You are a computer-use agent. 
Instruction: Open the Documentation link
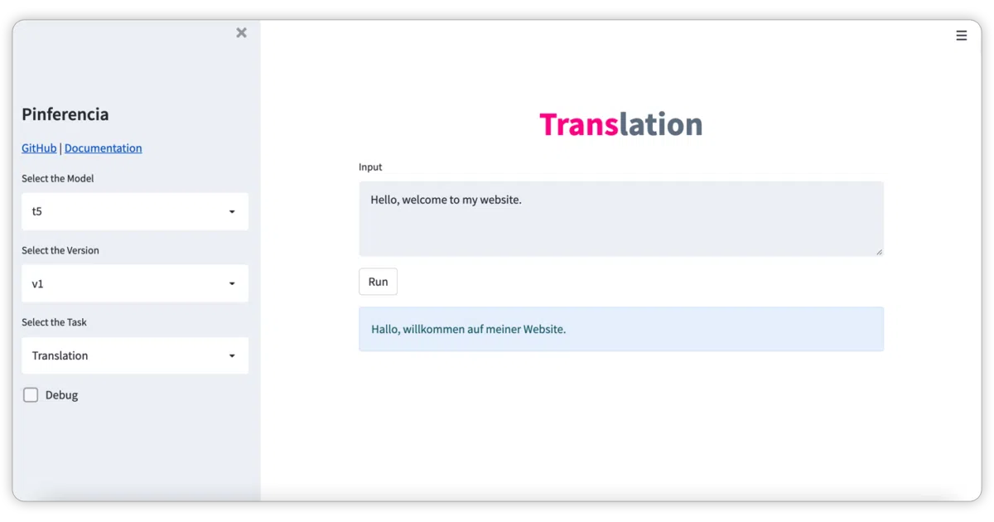point(104,148)
